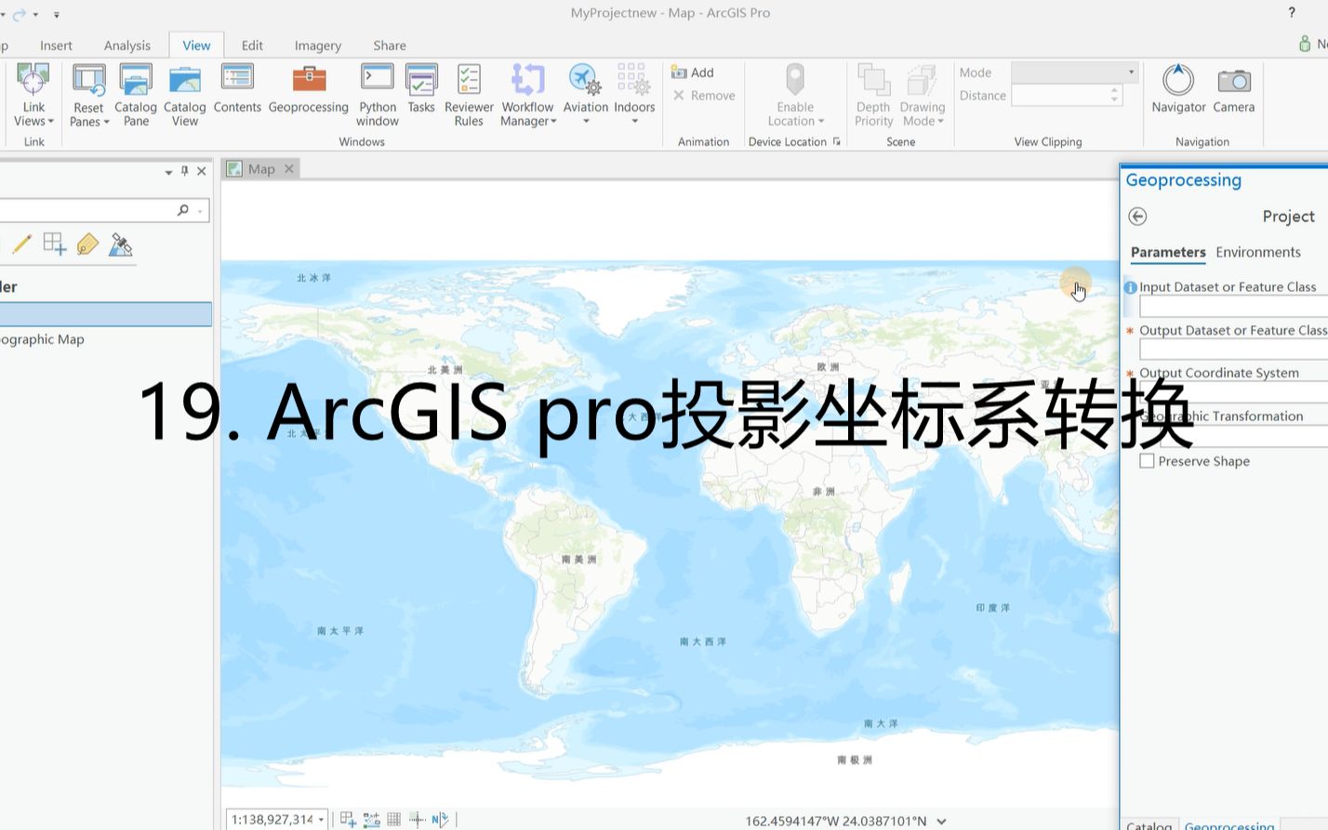1328x830 pixels.
Task: Click the constraints icon in status bar
Action: coord(371,819)
